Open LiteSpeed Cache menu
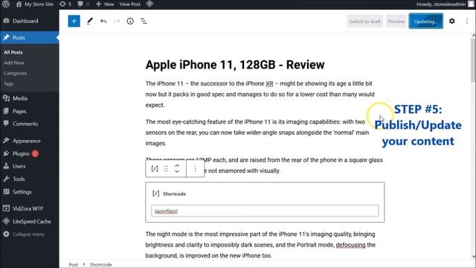The image size is (476, 268). point(30,221)
